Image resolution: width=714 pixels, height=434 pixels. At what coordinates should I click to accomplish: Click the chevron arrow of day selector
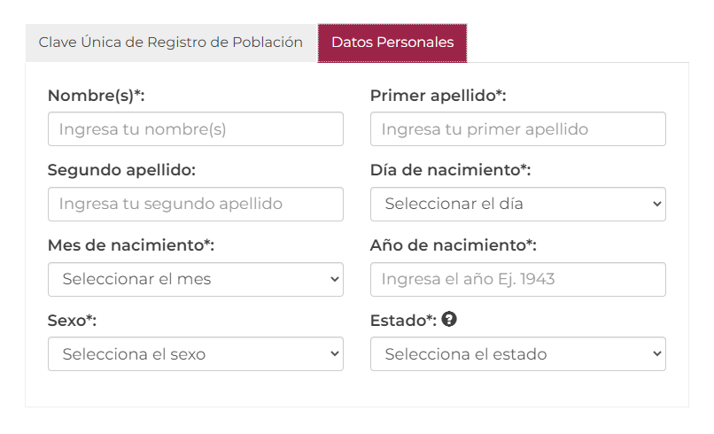656,204
